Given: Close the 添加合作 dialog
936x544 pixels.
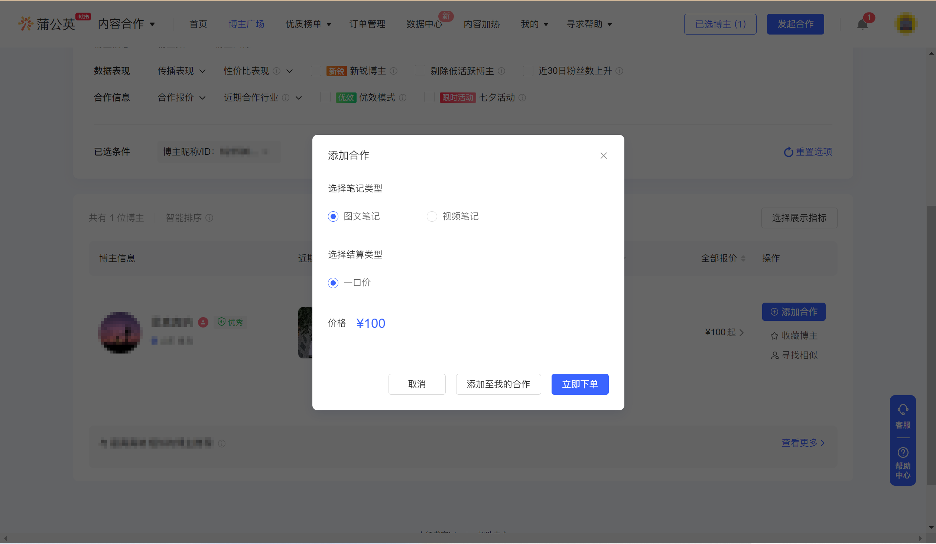Looking at the screenshot, I should tap(604, 156).
